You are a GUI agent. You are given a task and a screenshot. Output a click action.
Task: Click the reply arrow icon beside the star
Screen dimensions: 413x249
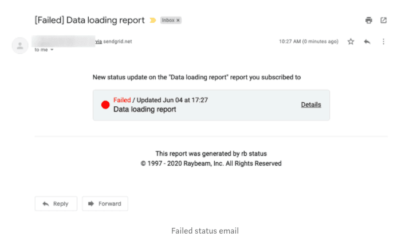point(367,42)
